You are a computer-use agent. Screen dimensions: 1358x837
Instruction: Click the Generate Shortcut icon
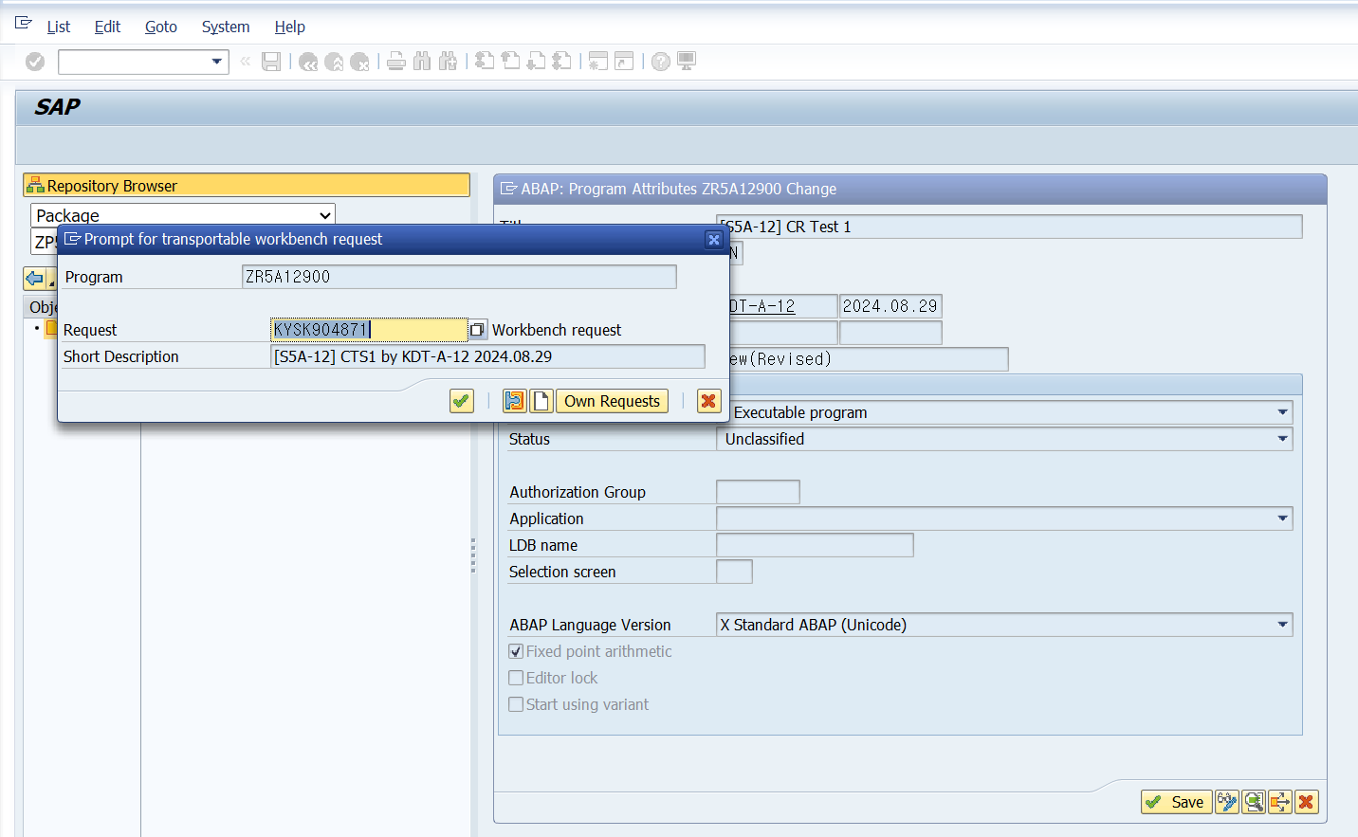(624, 62)
